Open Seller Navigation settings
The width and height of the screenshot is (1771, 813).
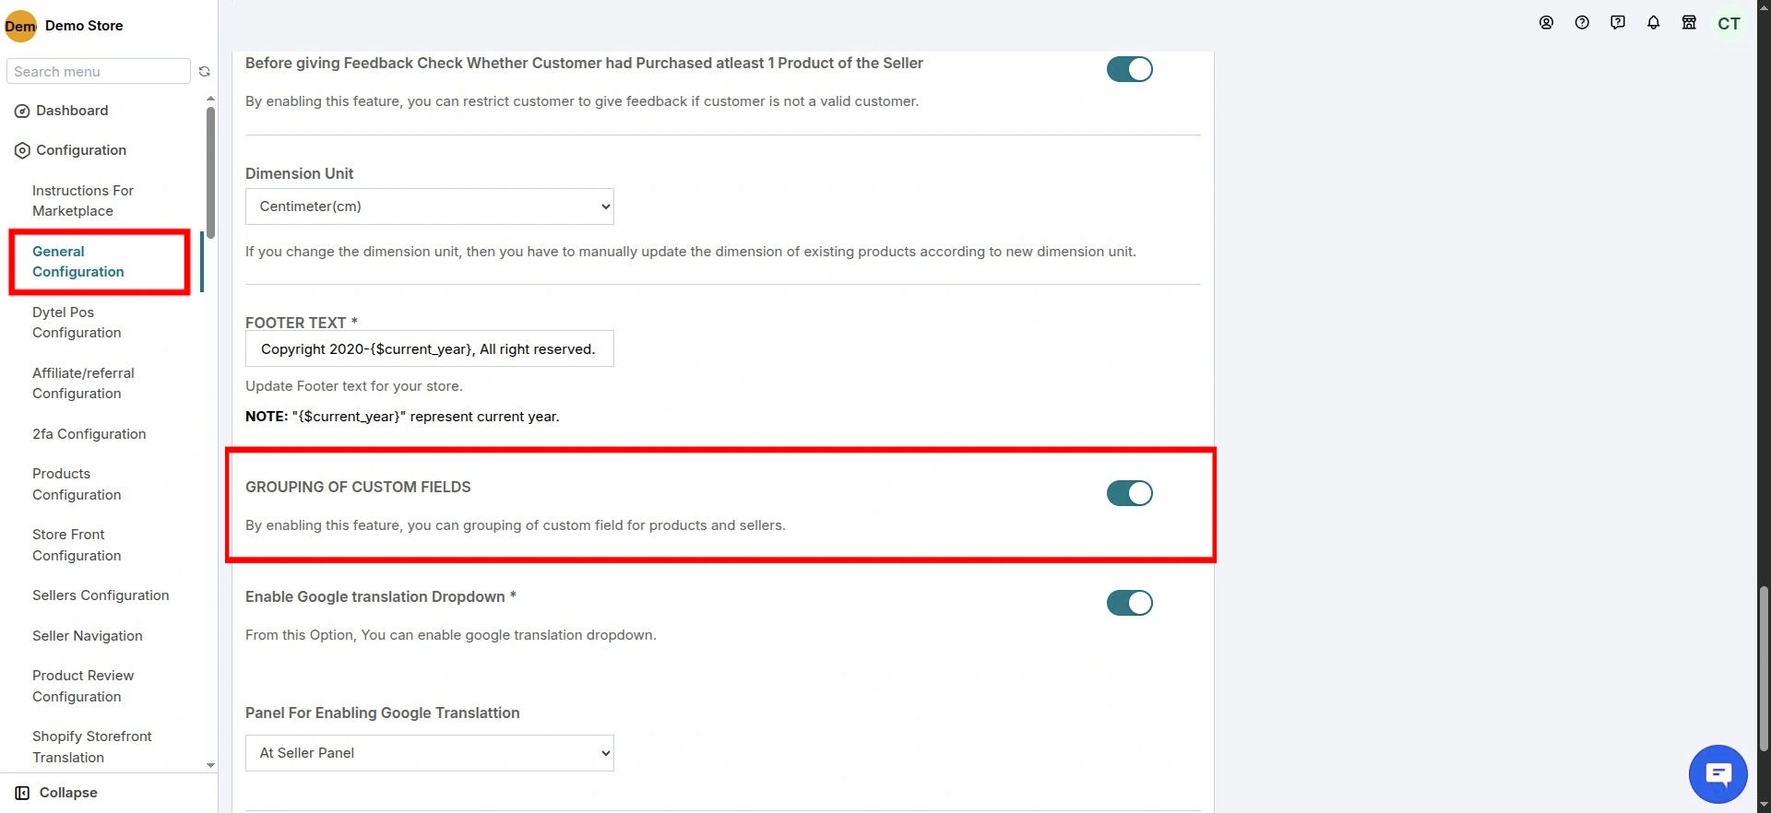tap(88, 636)
